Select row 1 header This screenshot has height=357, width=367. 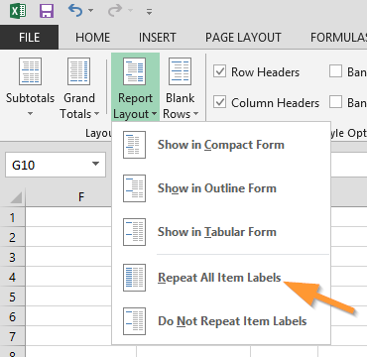[x=13, y=217]
